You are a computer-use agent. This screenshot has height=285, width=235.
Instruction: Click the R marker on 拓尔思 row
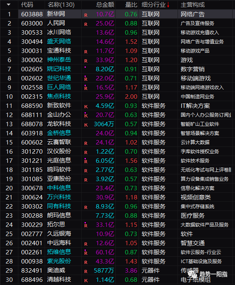tap(86, 226)
